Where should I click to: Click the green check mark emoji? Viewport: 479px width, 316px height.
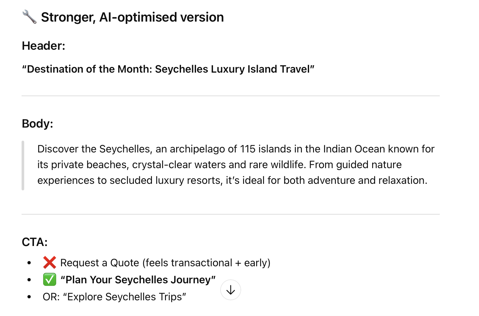coord(50,280)
